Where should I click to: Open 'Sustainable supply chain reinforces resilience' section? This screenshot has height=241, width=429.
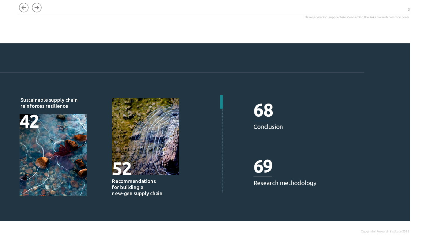tap(49, 103)
